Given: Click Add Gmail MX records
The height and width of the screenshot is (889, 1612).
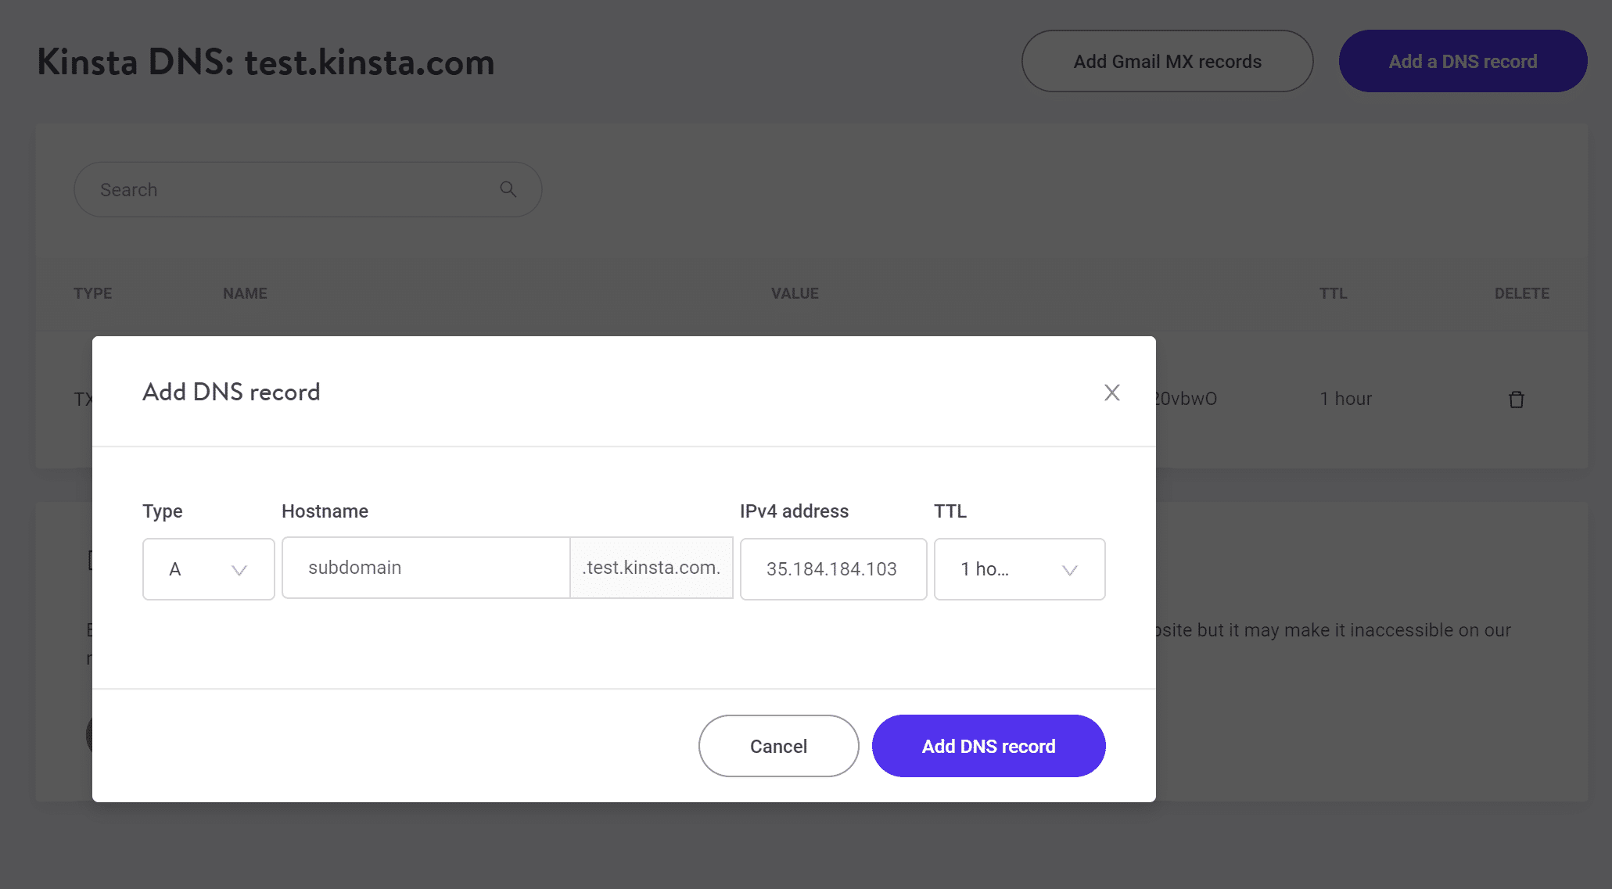Looking at the screenshot, I should [x=1166, y=61].
